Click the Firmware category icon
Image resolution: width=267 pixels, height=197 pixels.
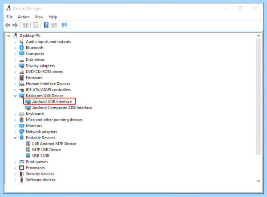(22, 78)
